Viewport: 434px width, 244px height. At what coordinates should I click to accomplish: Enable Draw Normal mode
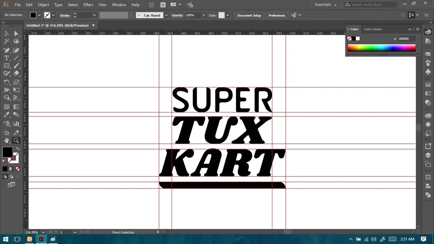click(5, 177)
